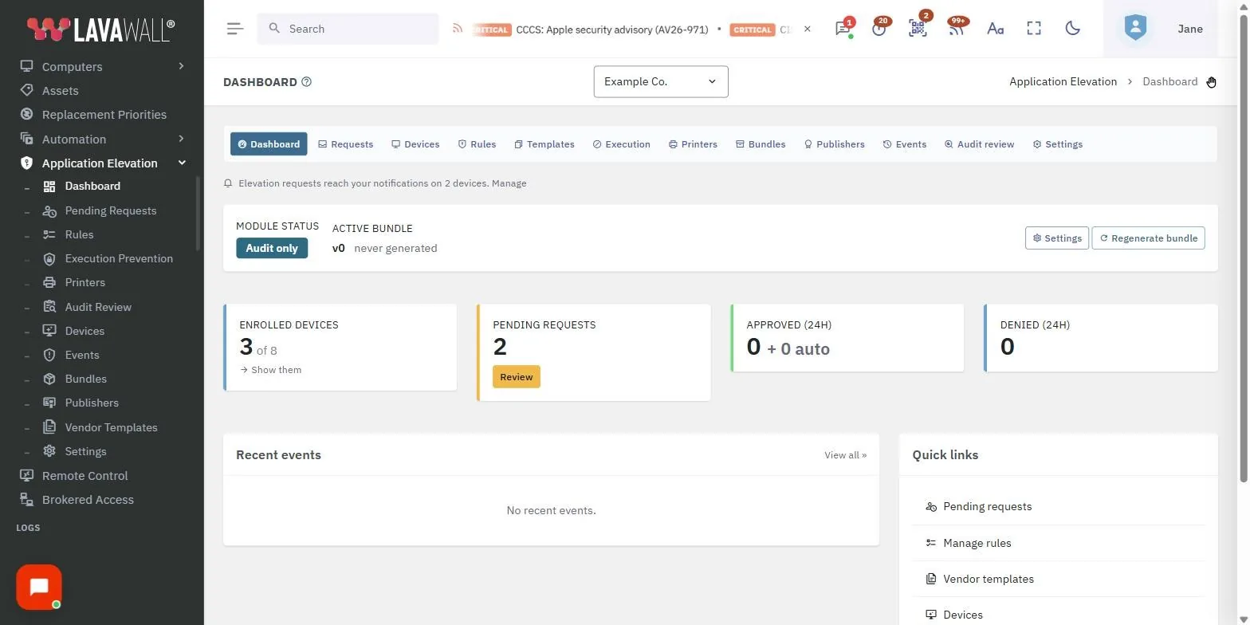The height and width of the screenshot is (625, 1250).
Task: Open the feed icon with the 99+ badge
Action: pyautogui.click(x=956, y=29)
